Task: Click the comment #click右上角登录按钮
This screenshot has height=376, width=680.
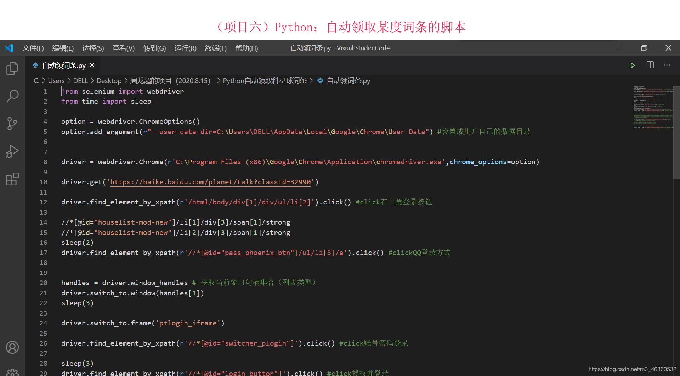Action: click(x=394, y=202)
